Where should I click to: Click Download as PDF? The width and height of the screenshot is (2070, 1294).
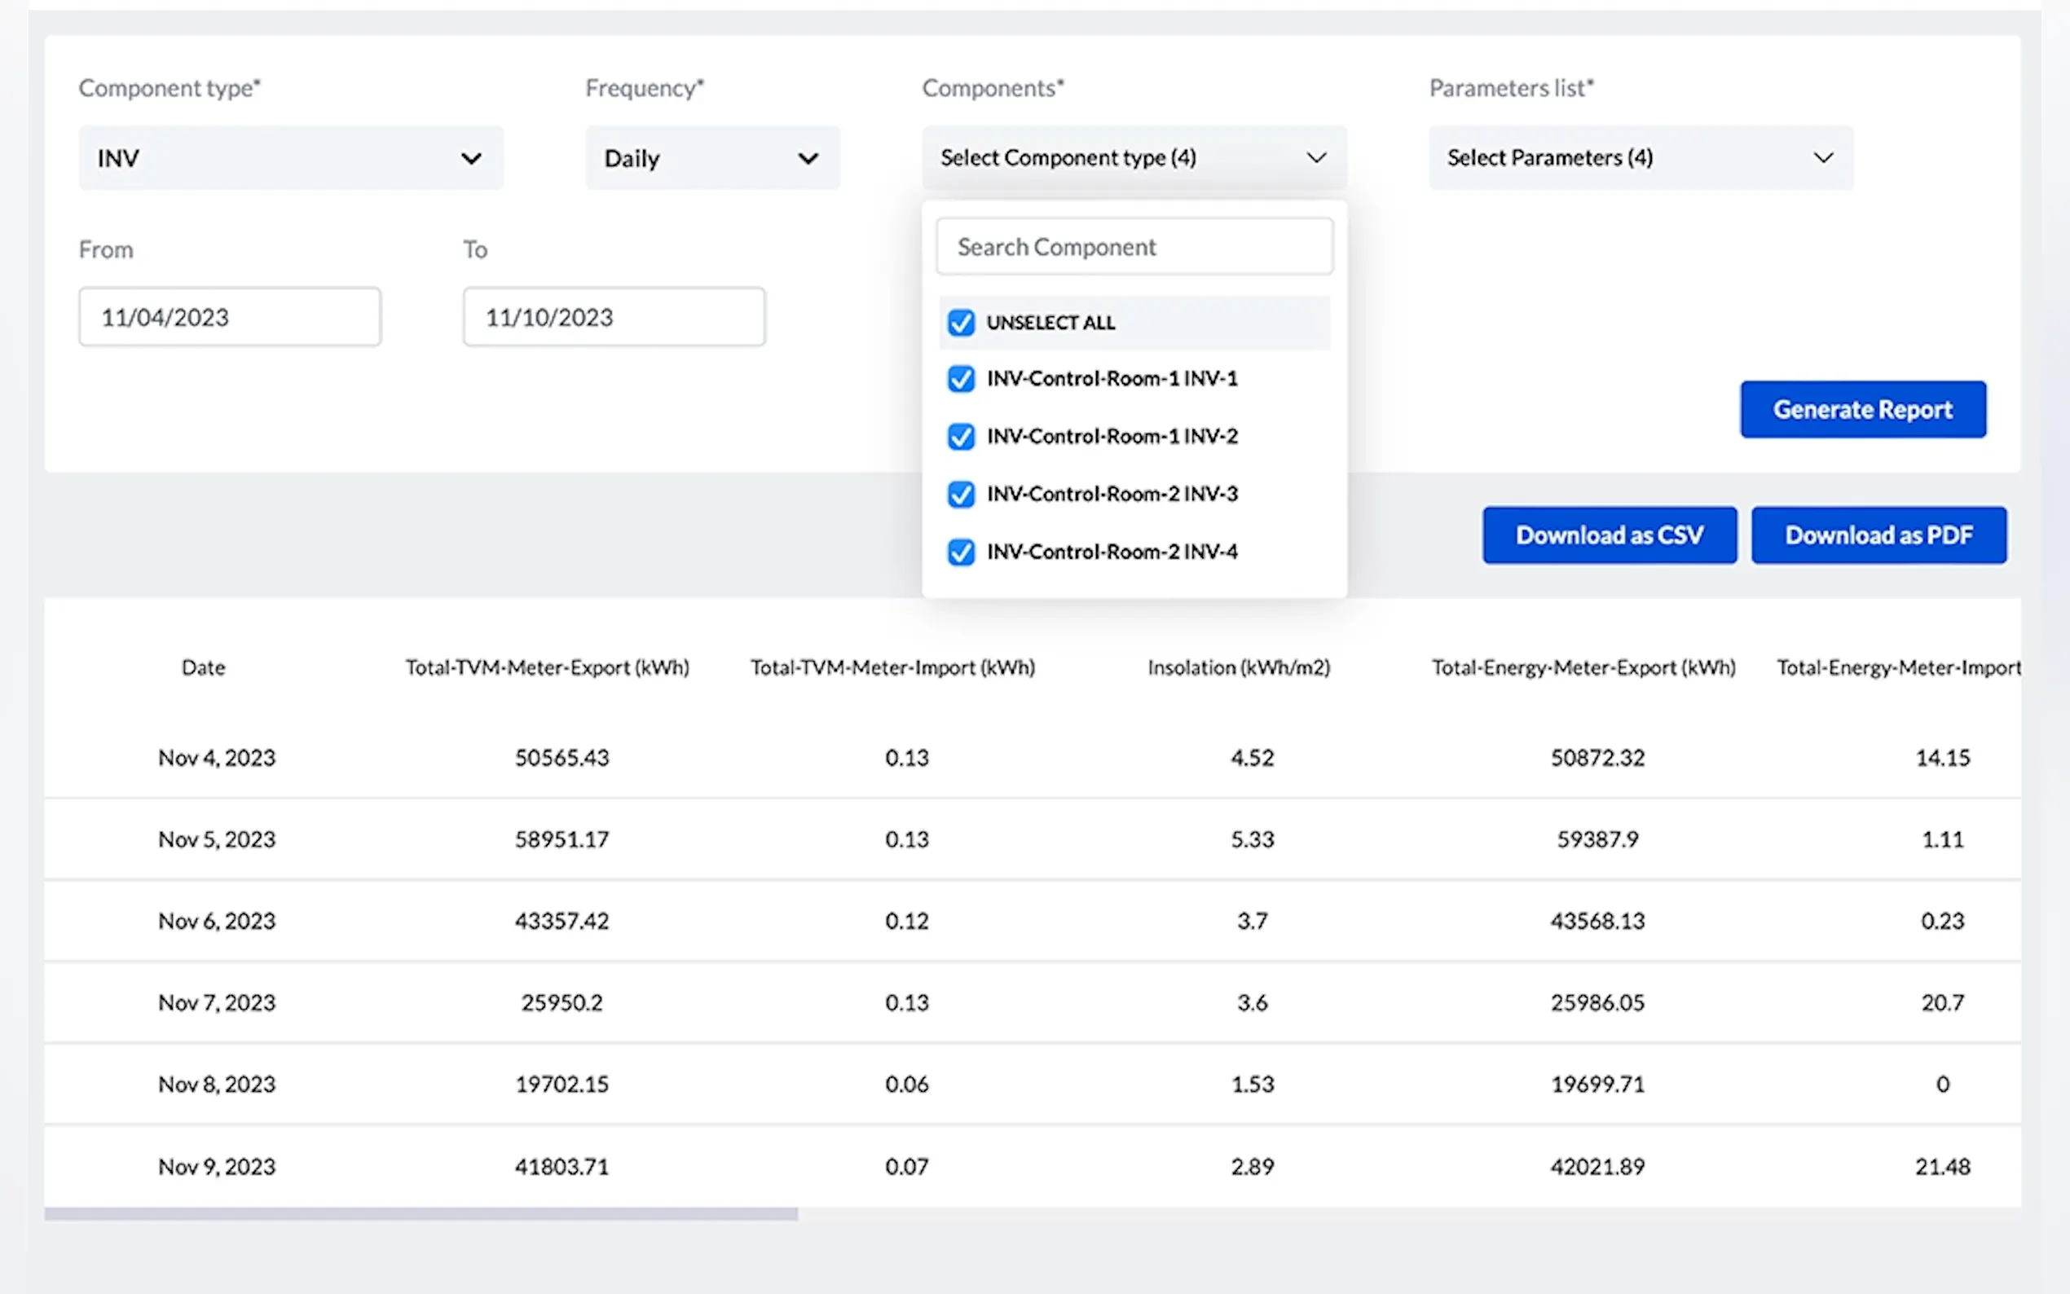click(1878, 535)
